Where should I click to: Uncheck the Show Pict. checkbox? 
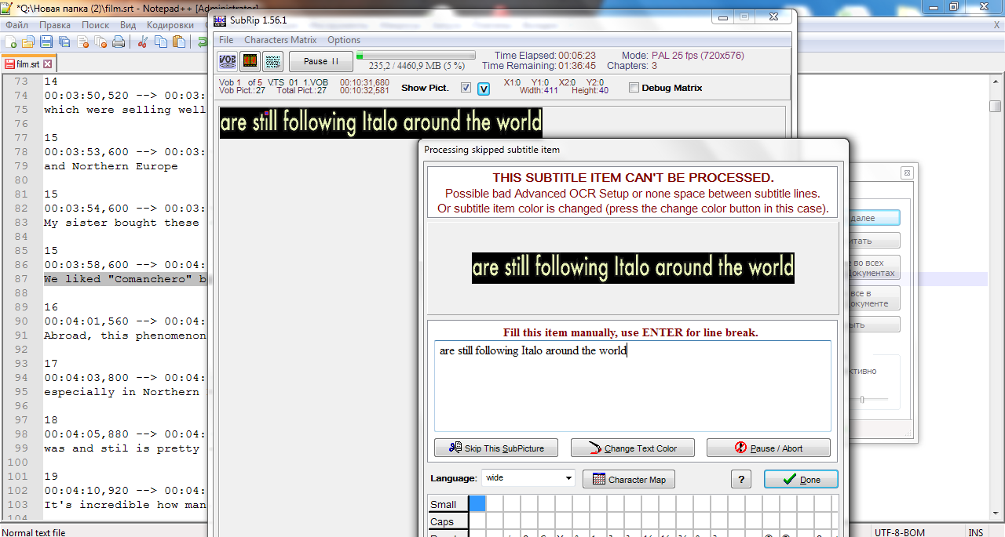point(466,88)
